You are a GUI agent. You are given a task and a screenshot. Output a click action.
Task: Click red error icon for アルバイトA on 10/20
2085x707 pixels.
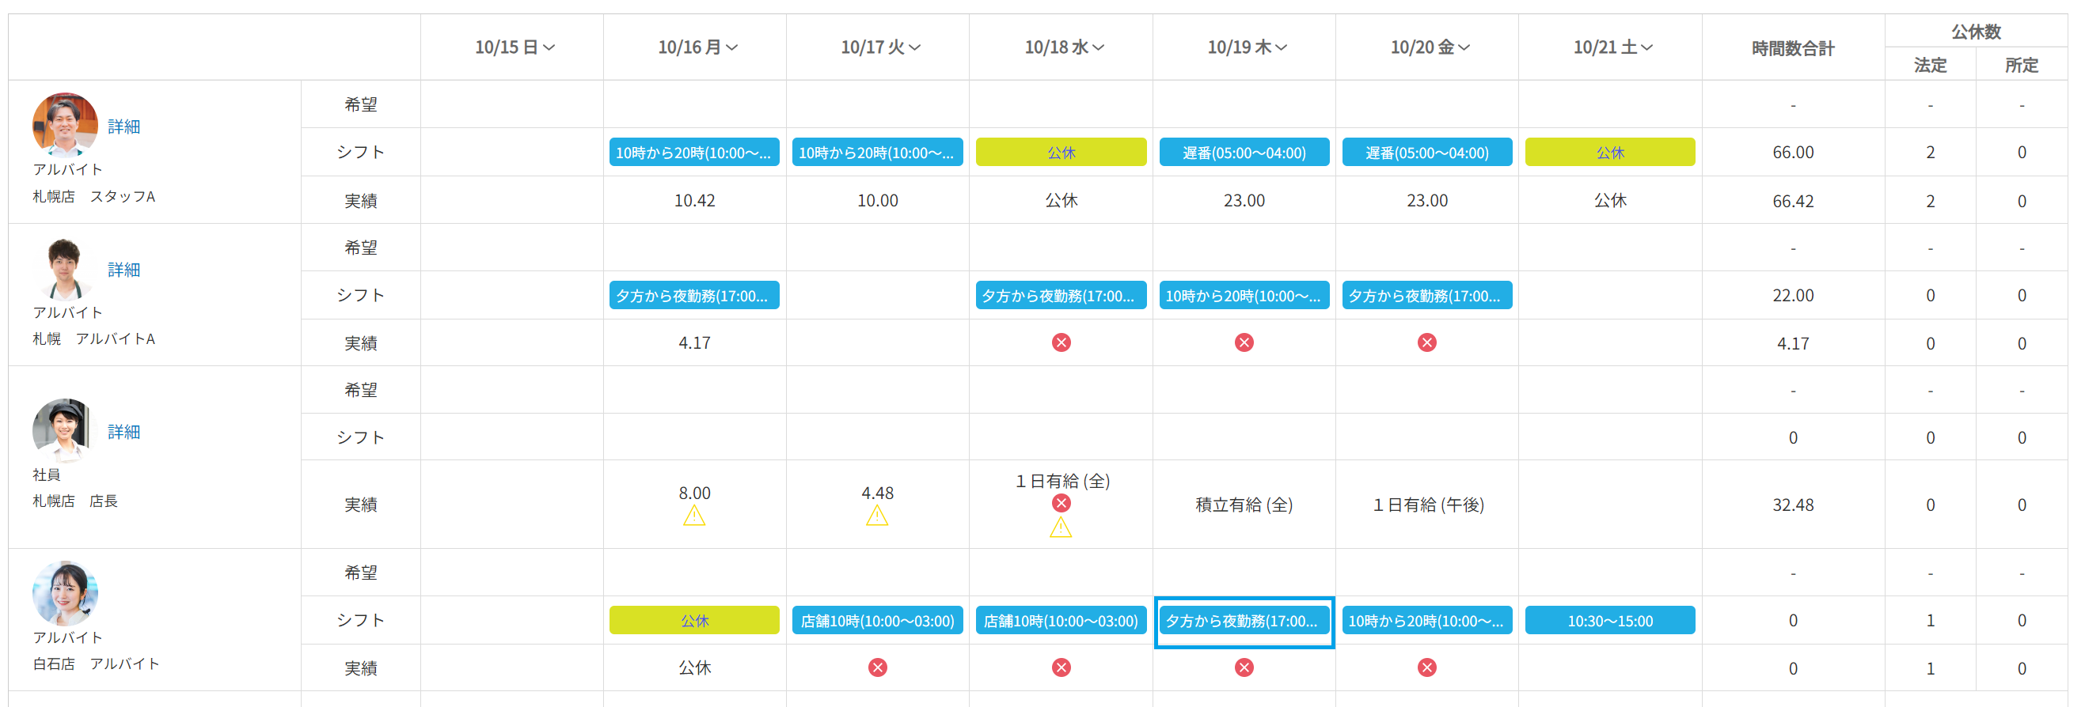(x=1426, y=343)
